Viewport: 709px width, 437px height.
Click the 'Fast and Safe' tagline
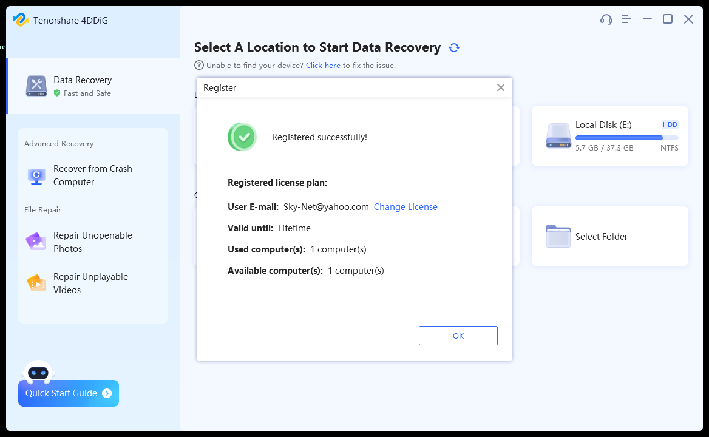point(87,93)
